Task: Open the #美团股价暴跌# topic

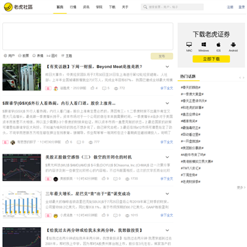Action: (x=192, y=148)
